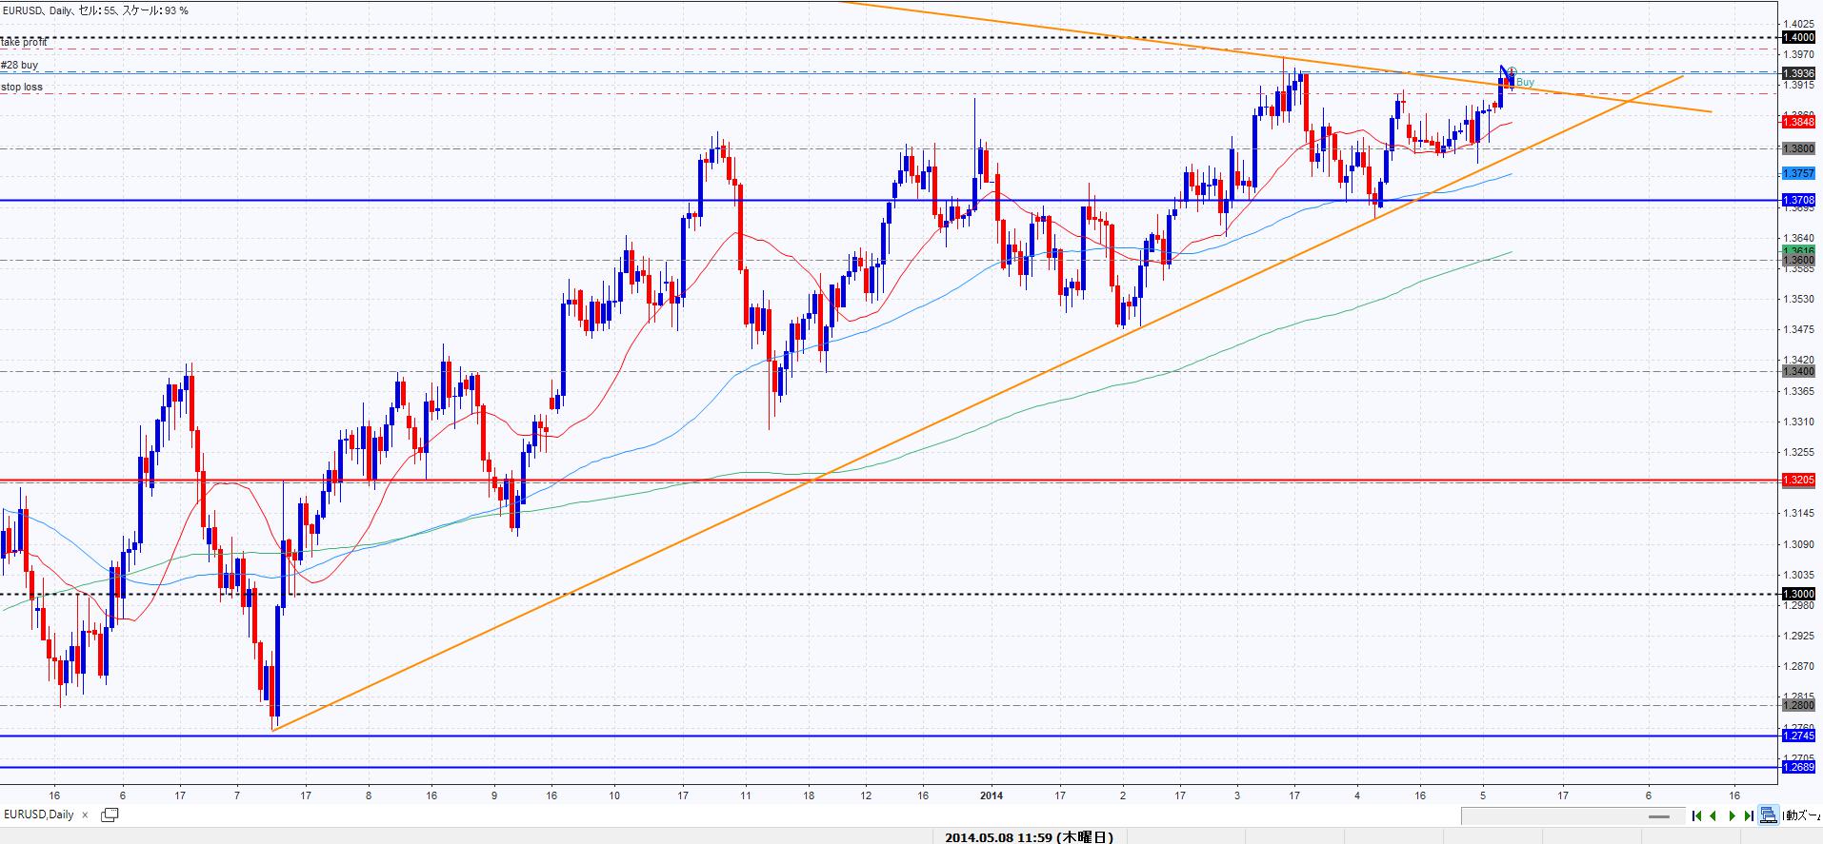Select the 'take profit' line label
The image size is (1823, 844).
24,43
